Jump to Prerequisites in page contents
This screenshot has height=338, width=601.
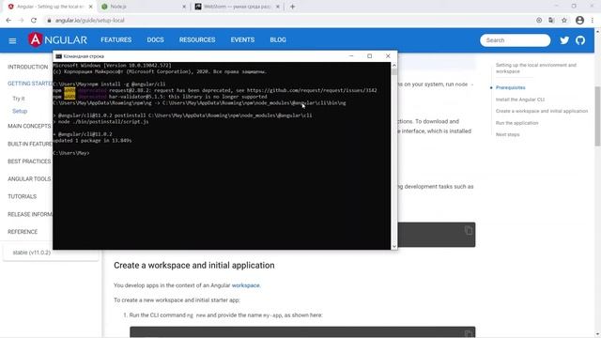click(510, 87)
